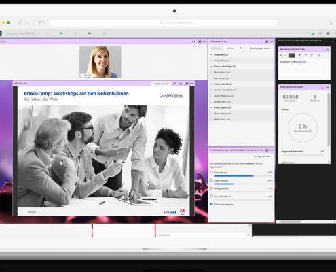Click the raise hand status icon
The image size is (336, 272).
click(105, 33)
